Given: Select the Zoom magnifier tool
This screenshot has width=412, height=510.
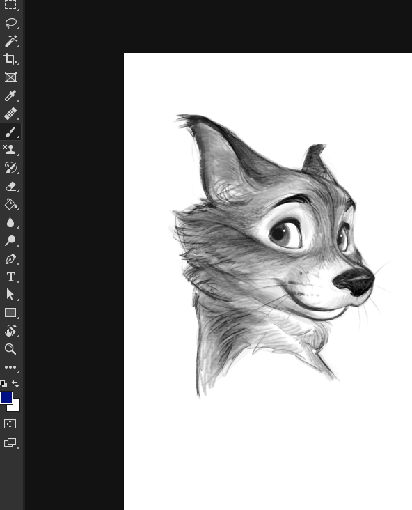Looking at the screenshot, I should pos(10,349).
